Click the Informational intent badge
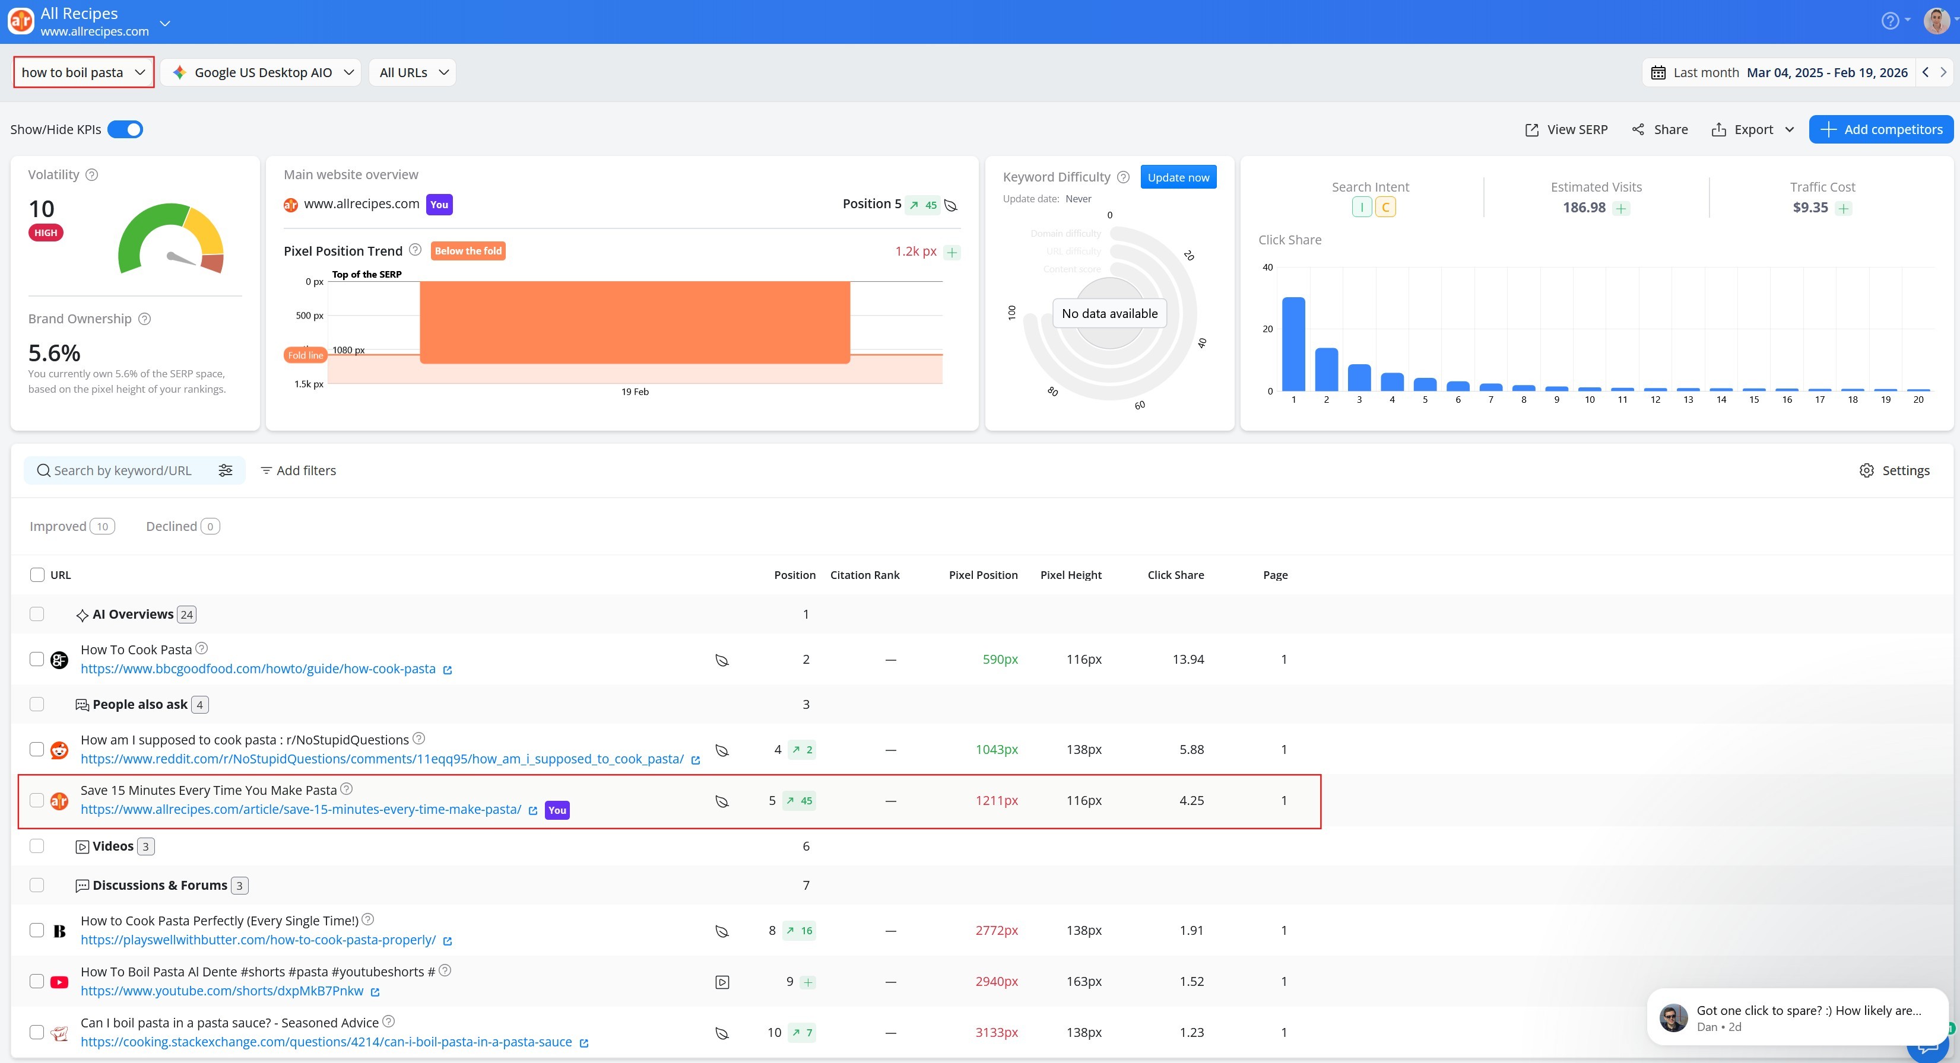The height and width of the screenshot is (1063, 1960). tap(1362, 207)
